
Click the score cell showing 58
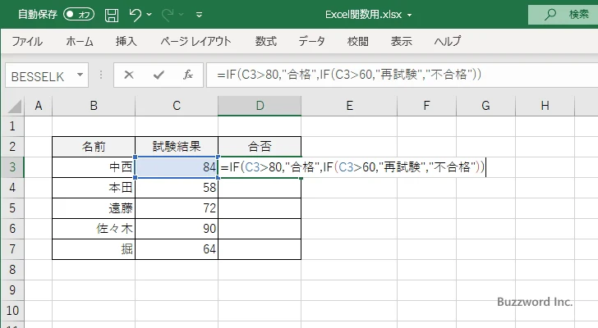point(177,188)
